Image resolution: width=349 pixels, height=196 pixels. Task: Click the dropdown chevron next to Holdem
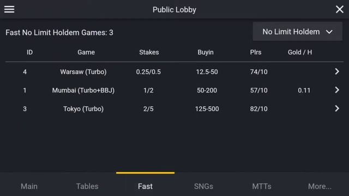tap(329, 32)
